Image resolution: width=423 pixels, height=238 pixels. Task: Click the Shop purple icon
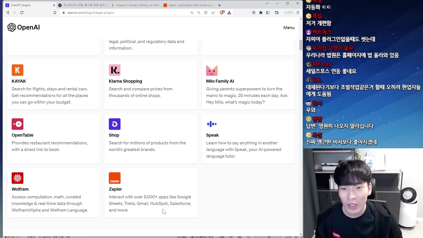pos(115,124)
